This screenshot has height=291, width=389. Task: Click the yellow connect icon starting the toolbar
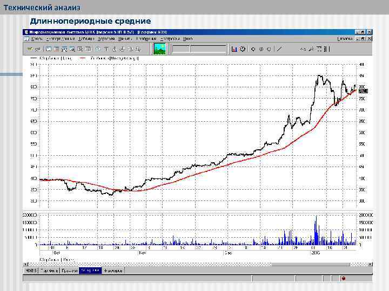pos(30,49)
